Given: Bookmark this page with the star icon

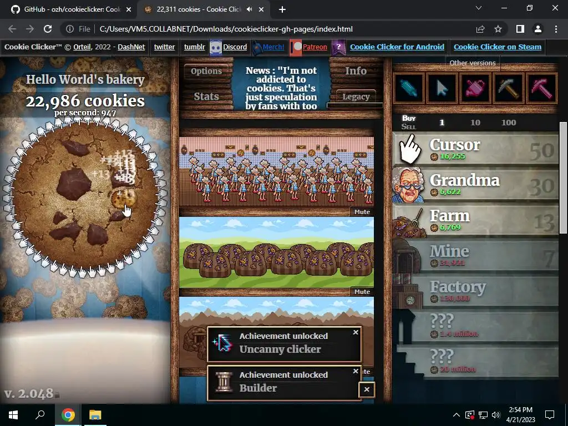Looking at the screenshot, I should click(498, 29).
